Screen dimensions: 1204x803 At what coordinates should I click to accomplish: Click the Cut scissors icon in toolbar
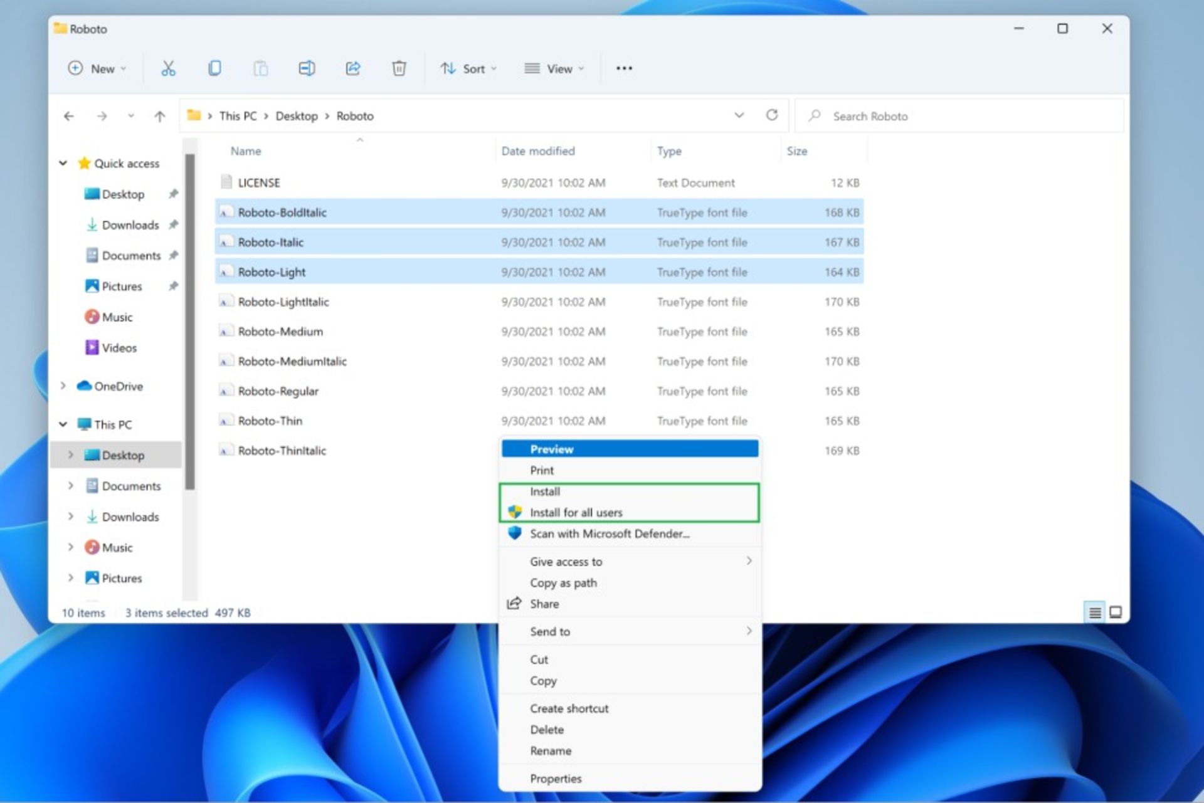[x=168, y=68]
